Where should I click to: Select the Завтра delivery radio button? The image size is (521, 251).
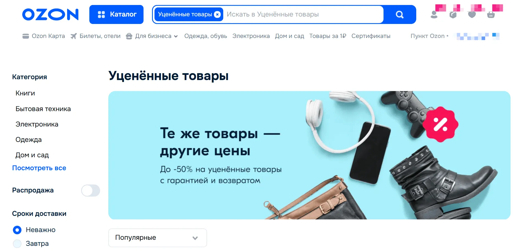[17, 244]
